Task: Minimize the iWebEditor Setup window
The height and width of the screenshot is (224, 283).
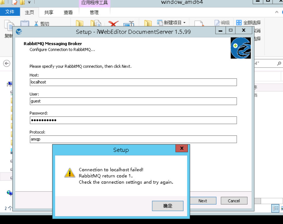Action: [220, 30]
